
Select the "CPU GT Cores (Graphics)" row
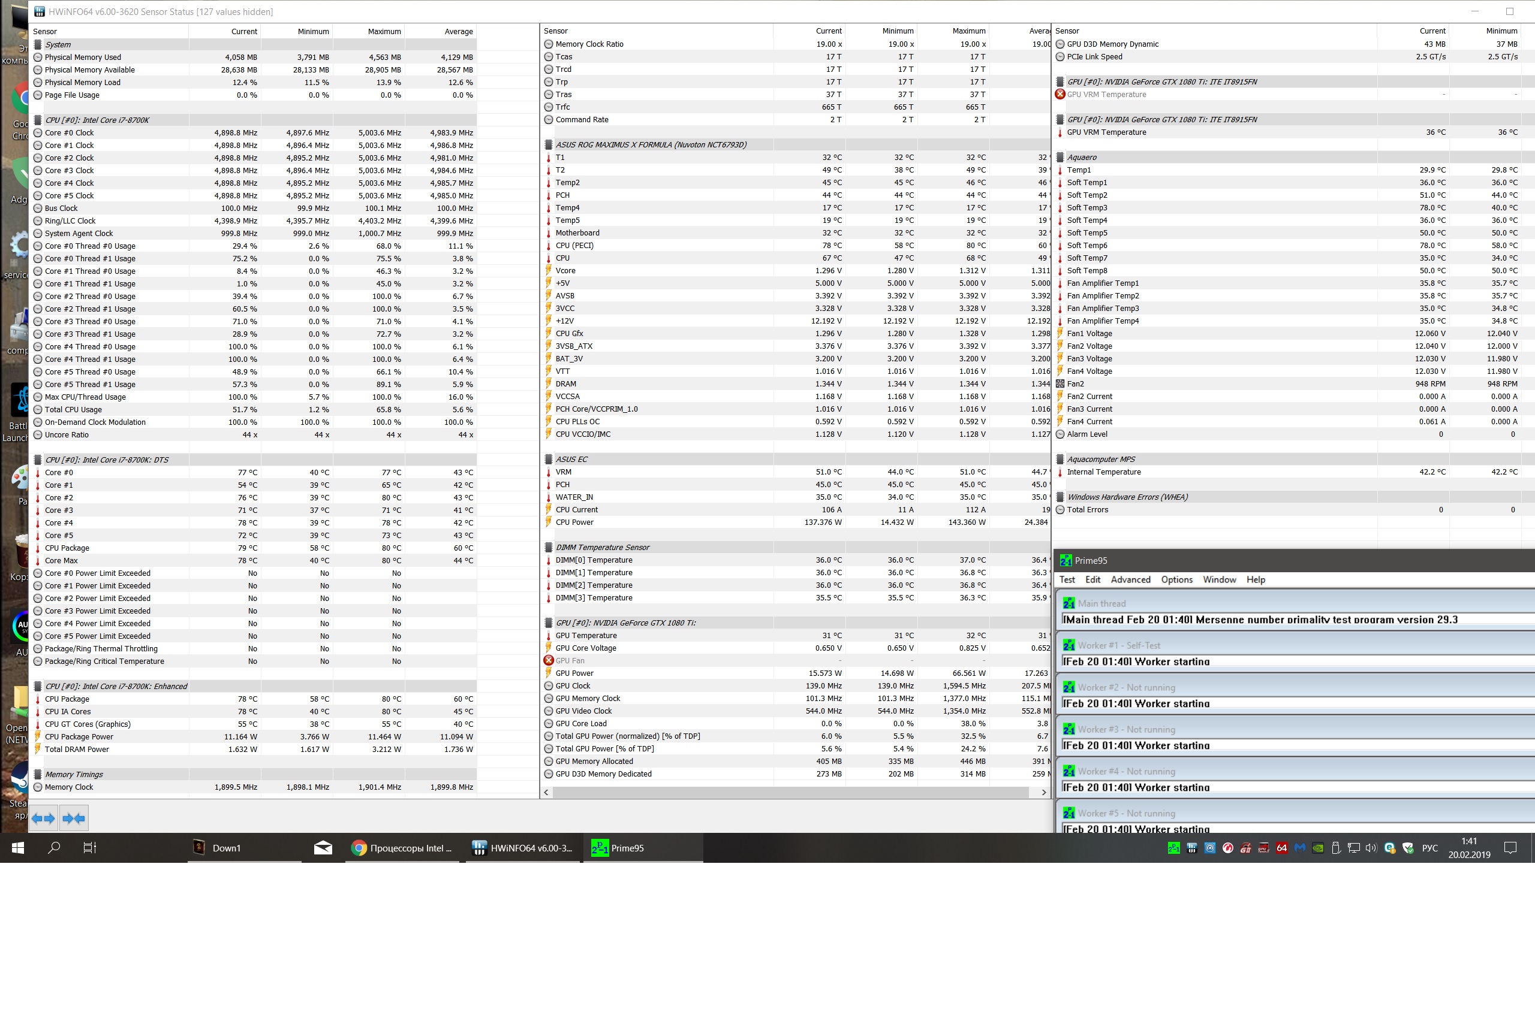pyautogui.click(x=254, y=724)
